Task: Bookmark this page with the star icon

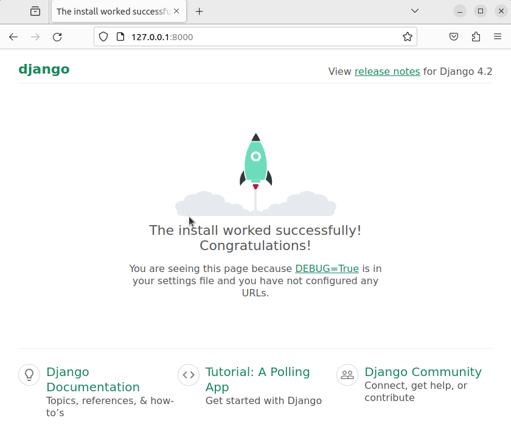Action: click(x=408, y=37)
